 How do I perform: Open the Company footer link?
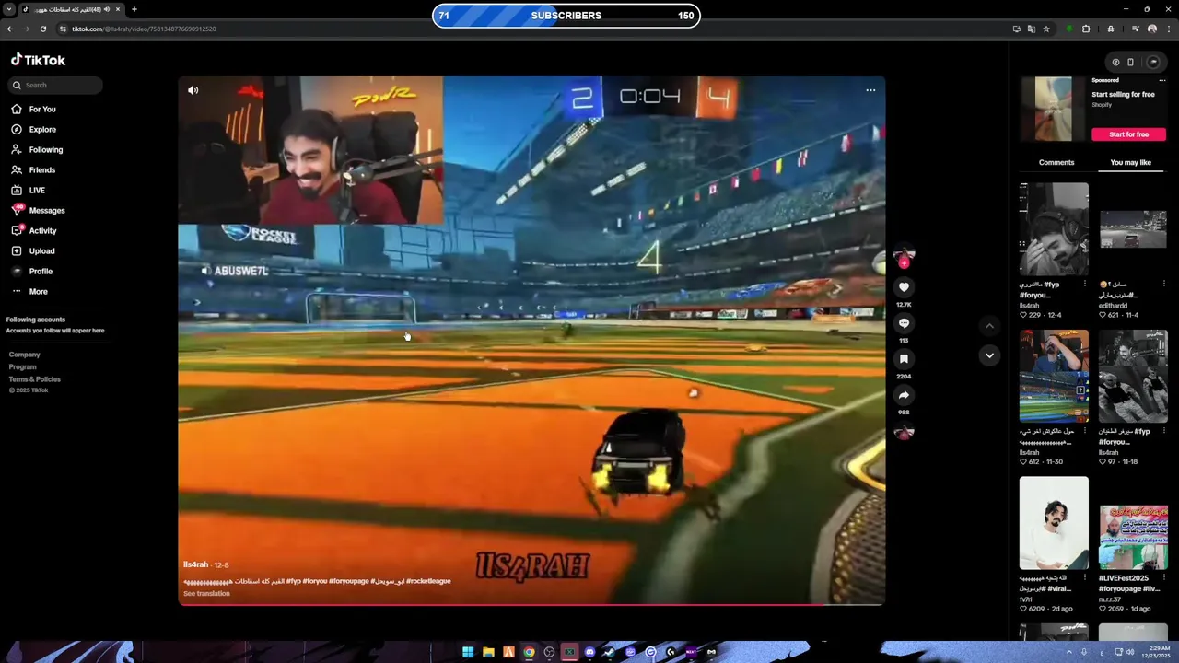point(25,355)
